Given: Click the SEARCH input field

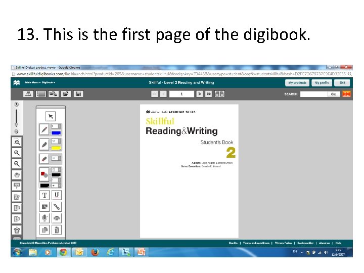Looking at the screenshot, I should [x=314, y=94].
